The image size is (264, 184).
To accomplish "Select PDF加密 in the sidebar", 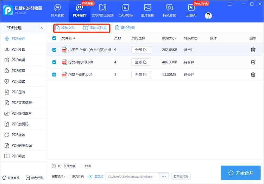I will 23,81.
